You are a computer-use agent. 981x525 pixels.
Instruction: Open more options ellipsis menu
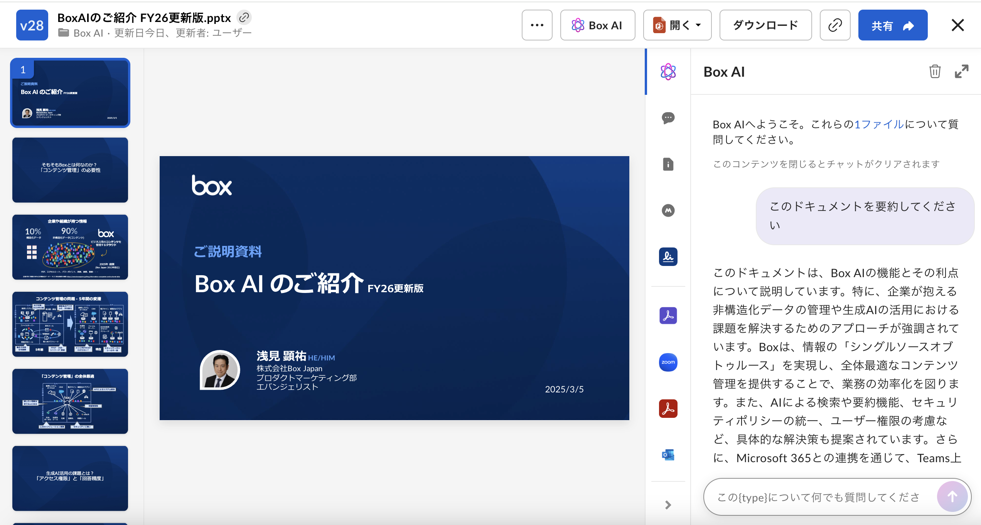[537, 25]
